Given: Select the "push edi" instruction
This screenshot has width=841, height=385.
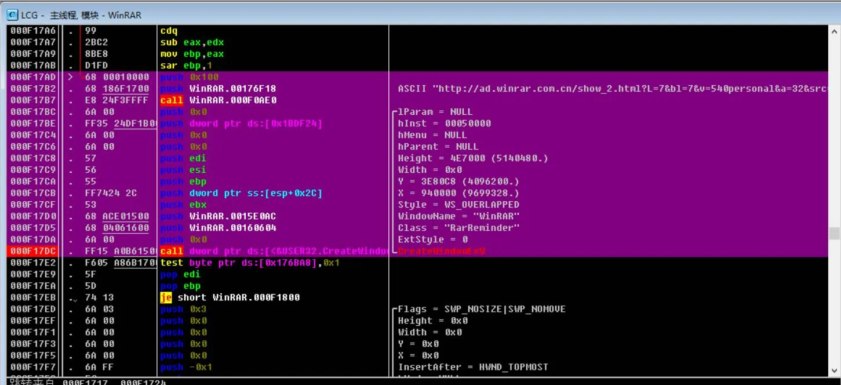Looking at the screenshot, I should (x=183, y=158).
